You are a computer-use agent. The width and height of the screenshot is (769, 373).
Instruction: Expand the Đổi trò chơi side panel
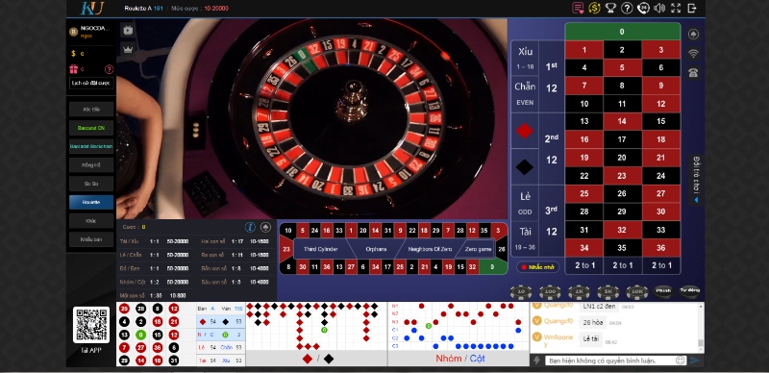696,180
